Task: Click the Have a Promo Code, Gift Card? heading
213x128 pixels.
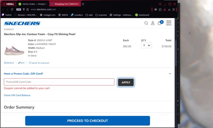Action: pos(24,74)
